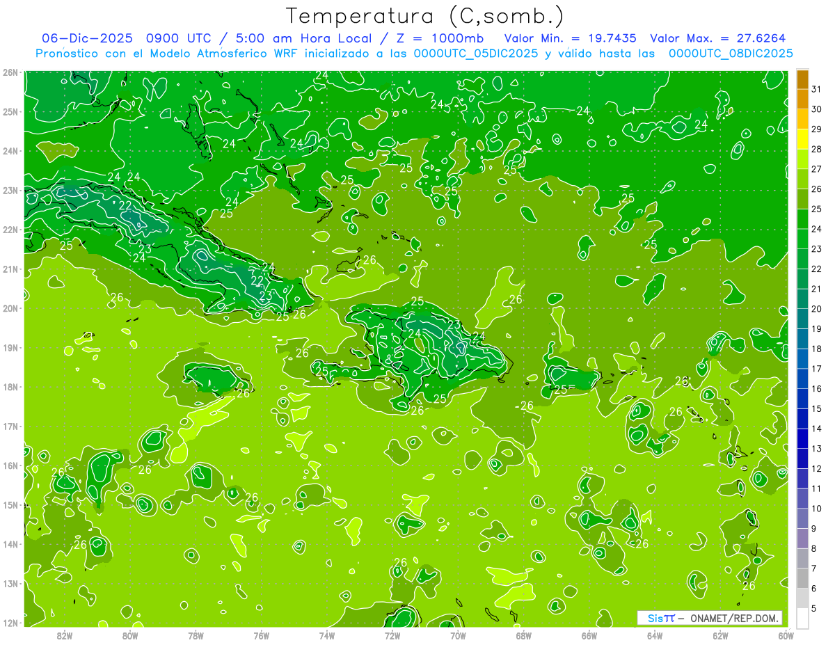835x645 pixels.
Task: Click the '70W' longitude axis label
Action: tap(458, 635)
